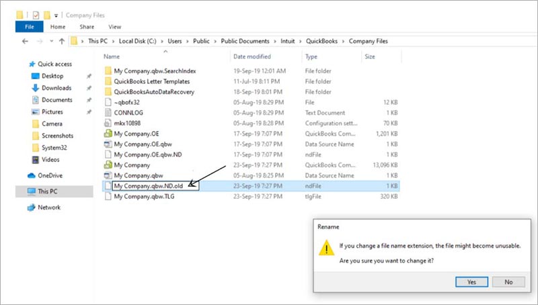
Task: Click This PC in the address bar
Action: pyautogui.click(x=98, y=41)
